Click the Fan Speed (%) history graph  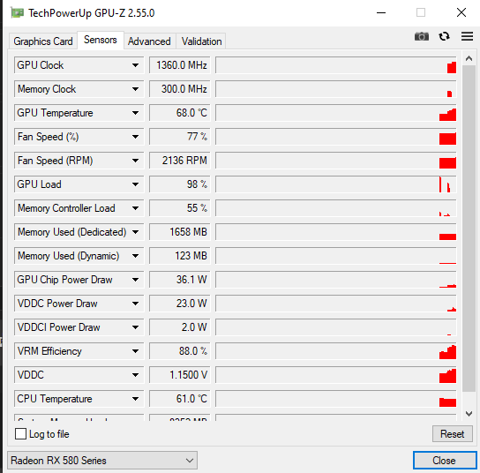[x=336, y=137]
